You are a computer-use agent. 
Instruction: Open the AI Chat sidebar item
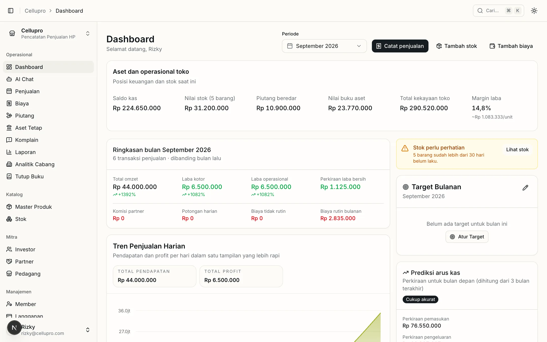48,79
